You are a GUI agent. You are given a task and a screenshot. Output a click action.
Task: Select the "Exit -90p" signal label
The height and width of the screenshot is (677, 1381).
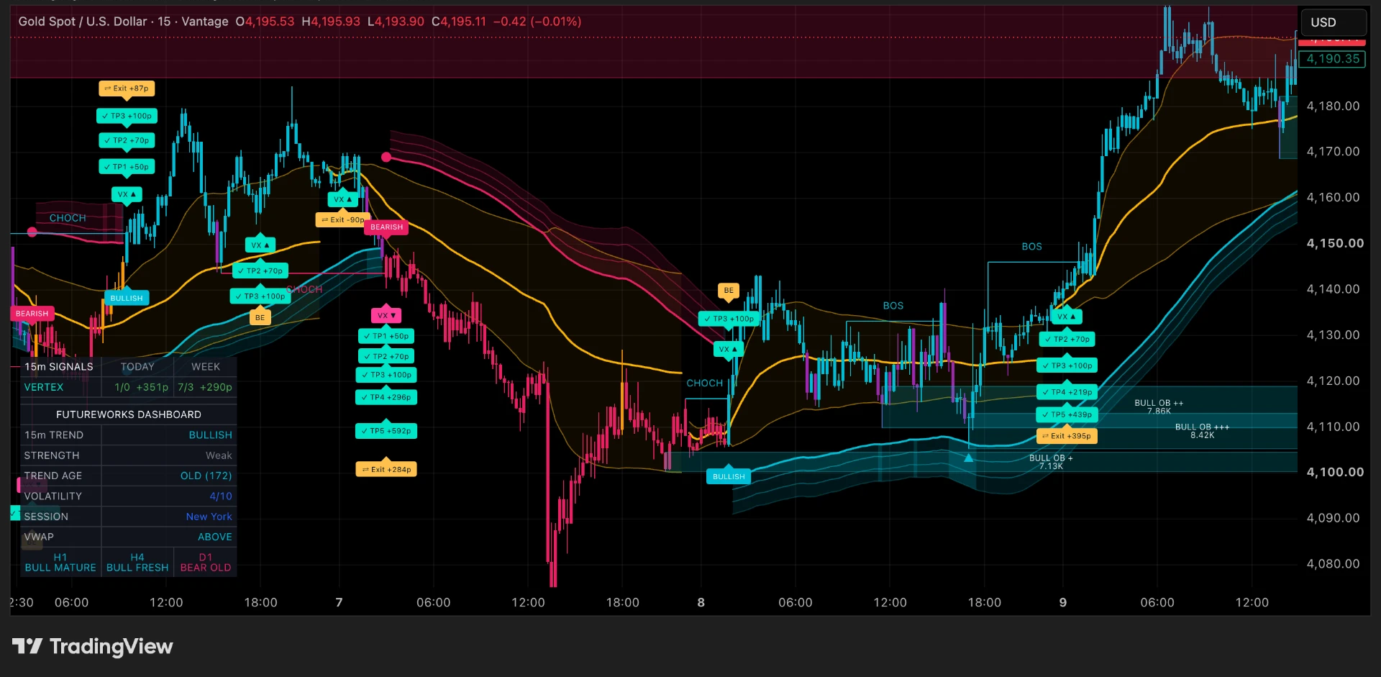pyautogui.click(x=343, y=219)
